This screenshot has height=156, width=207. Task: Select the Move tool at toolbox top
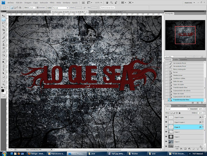tap(4, 16)
